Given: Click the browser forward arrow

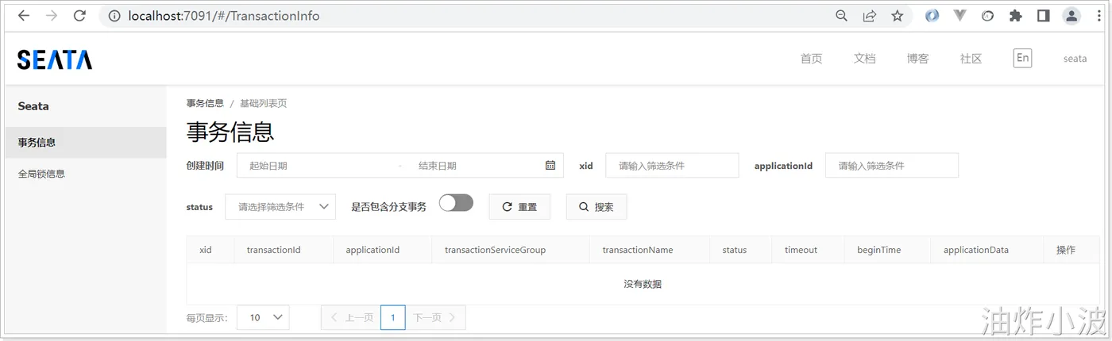Looking at the screenshot, I should pyautogui.click(x=52, y=16).
